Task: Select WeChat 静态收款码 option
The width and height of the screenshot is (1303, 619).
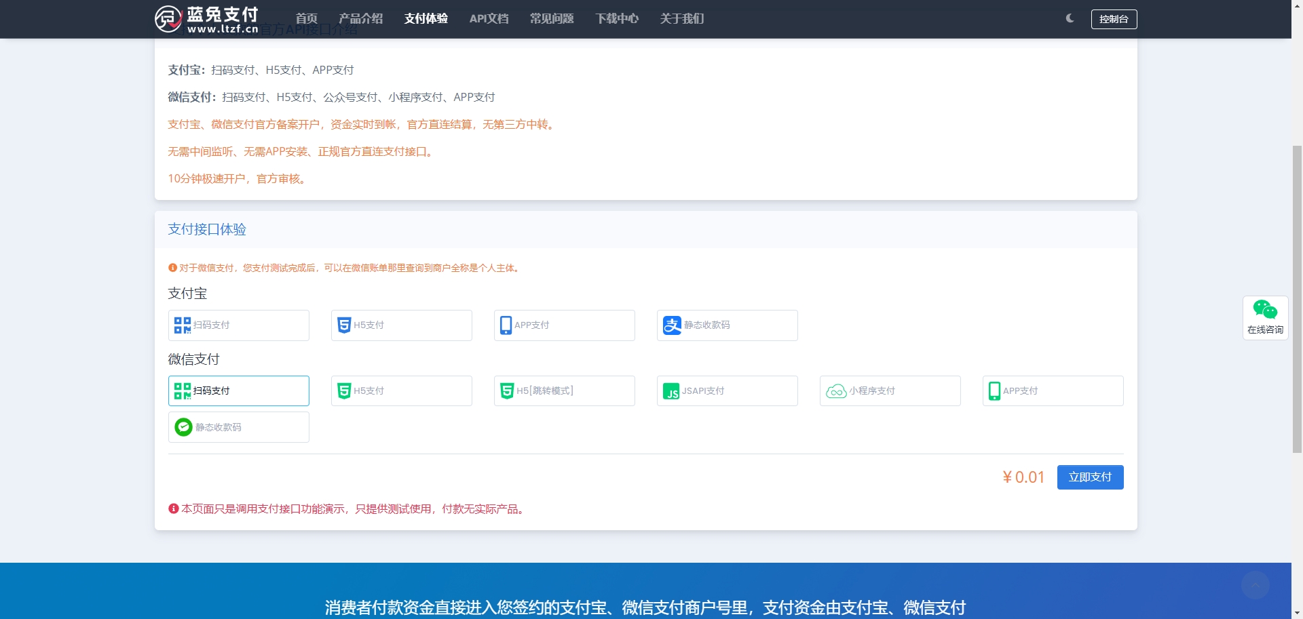Action: tap(238, 426)
